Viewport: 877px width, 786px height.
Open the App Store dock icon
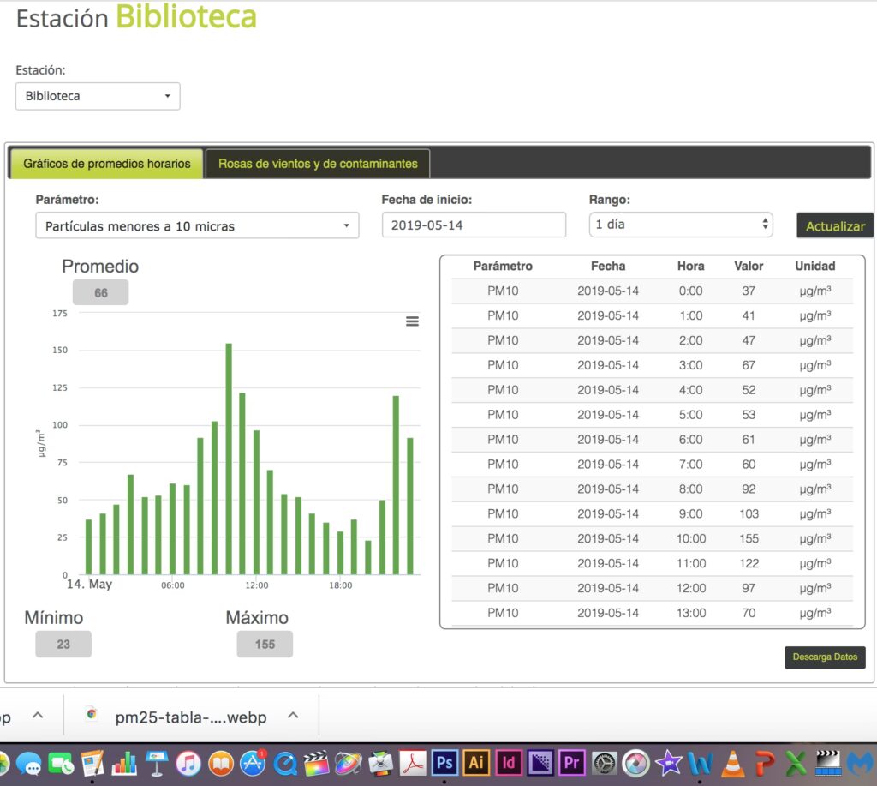coord(252,762)
